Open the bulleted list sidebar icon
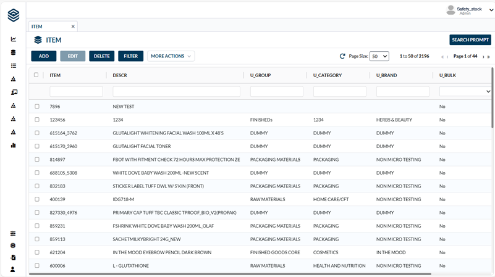 [13, 66]
